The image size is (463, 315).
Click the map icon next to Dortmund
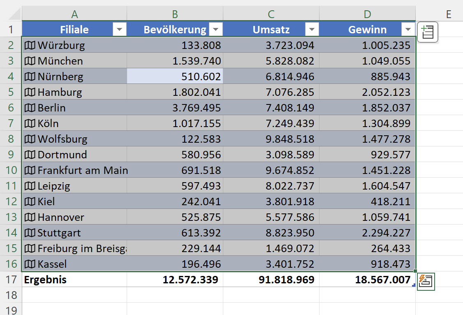point(30,155)
